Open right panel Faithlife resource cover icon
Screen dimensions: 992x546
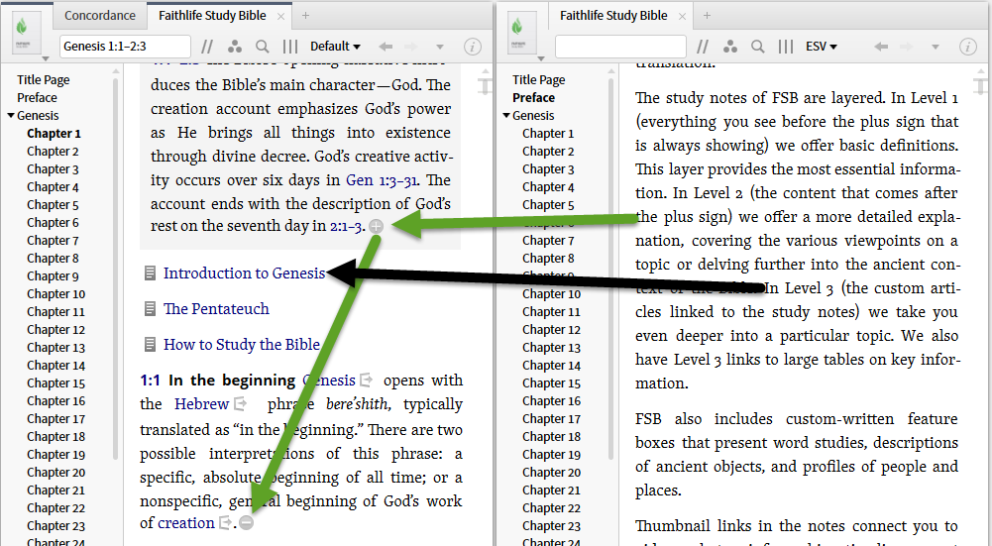pos(522,34)
